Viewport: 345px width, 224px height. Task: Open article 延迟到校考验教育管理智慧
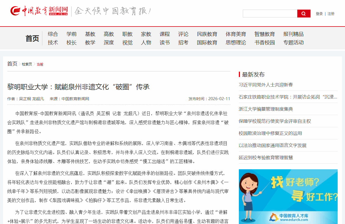coord(266,157)
